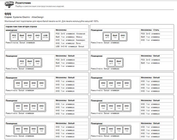Click mechanism row 'КНО · 1-кл · ATN000915'
Viewport: 177px width, 140px height.
157,40
